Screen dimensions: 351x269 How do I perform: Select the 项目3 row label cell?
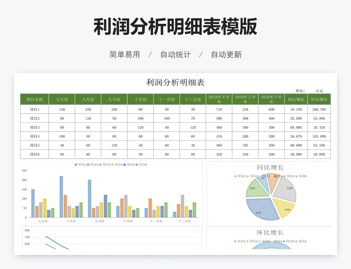click(x=35, y=127)
